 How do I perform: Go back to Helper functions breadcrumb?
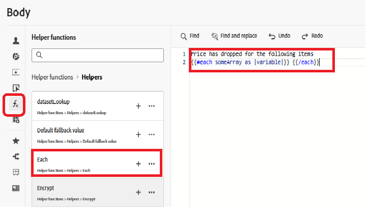(52, 77)
